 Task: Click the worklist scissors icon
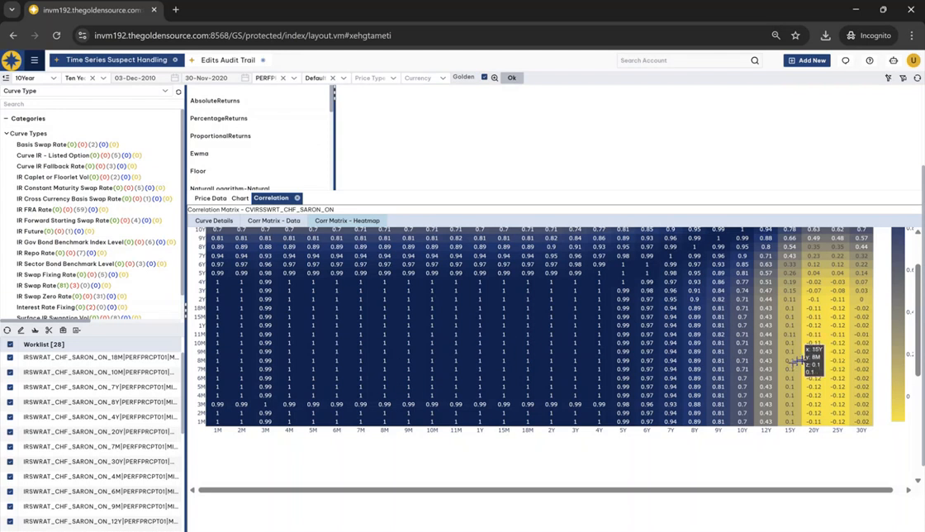click(x=49, y=330)
